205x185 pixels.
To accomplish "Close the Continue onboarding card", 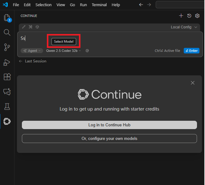I will click(193, 83).
